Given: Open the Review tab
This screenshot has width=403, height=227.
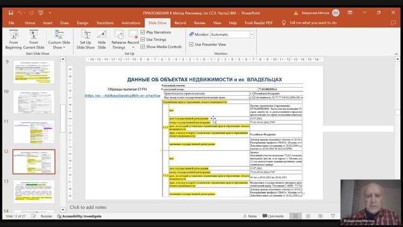Looking at the screenshot, I should [x=200, y=23].
